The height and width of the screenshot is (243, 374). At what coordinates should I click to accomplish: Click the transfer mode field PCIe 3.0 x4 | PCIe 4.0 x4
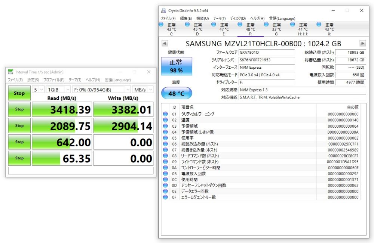coord(267,75)
